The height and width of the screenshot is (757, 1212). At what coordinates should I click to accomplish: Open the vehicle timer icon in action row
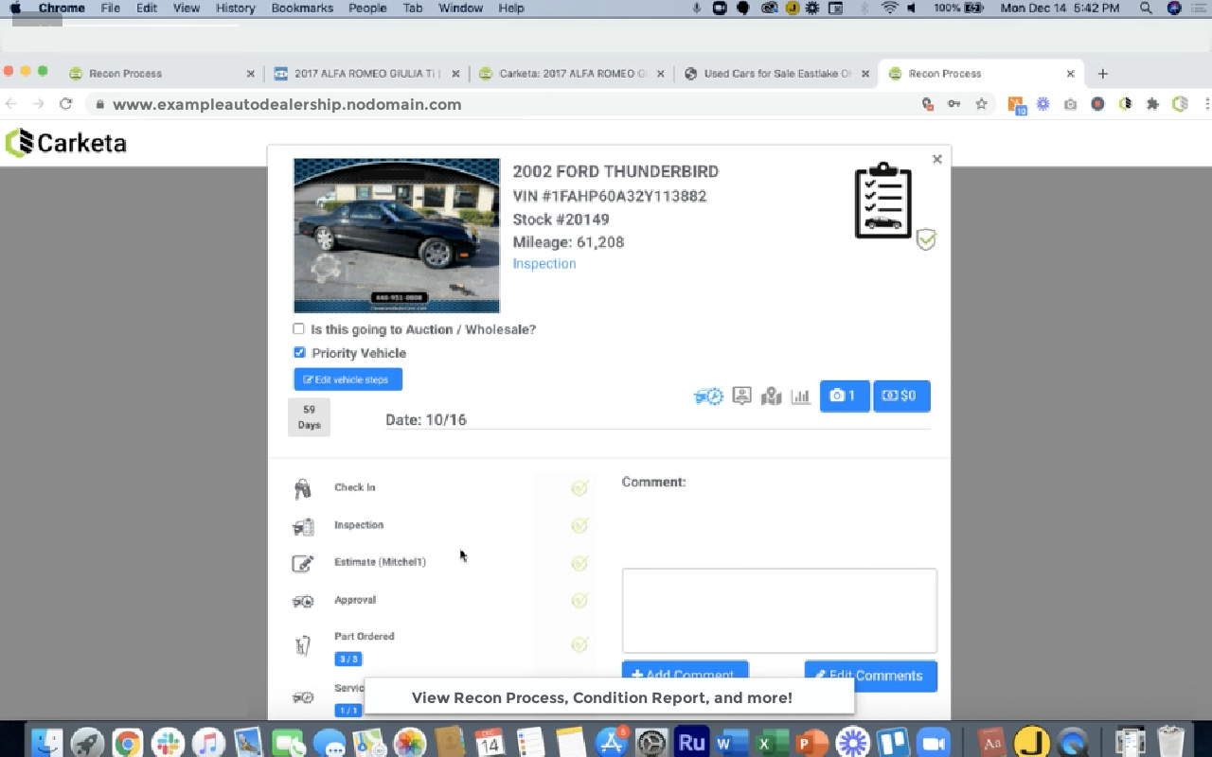[x=708, y=396]
